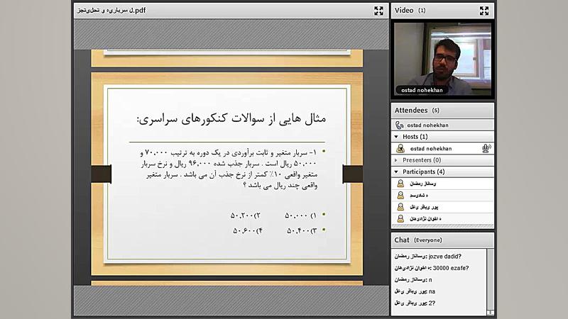Click second participant's avatar icon
Image resolution: width=568 pixels, height=319 pixels.
(x=400, y=196)
